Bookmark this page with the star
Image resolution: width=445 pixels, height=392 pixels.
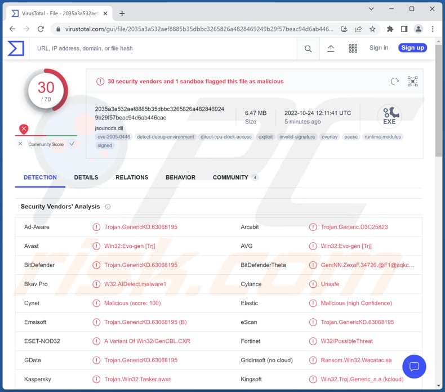[372, 29]
